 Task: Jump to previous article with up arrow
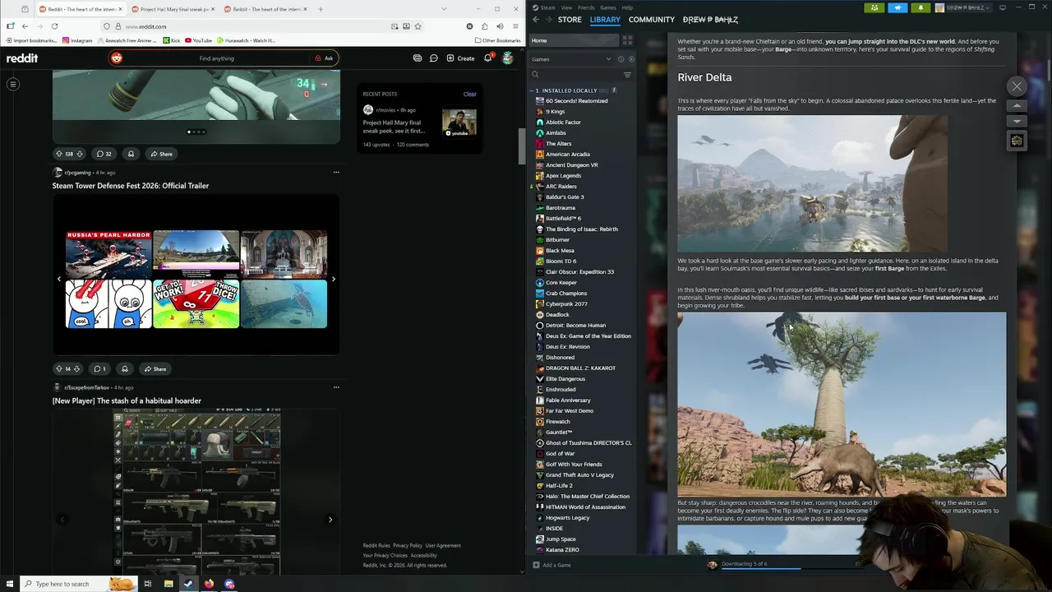coord(1017,106)
